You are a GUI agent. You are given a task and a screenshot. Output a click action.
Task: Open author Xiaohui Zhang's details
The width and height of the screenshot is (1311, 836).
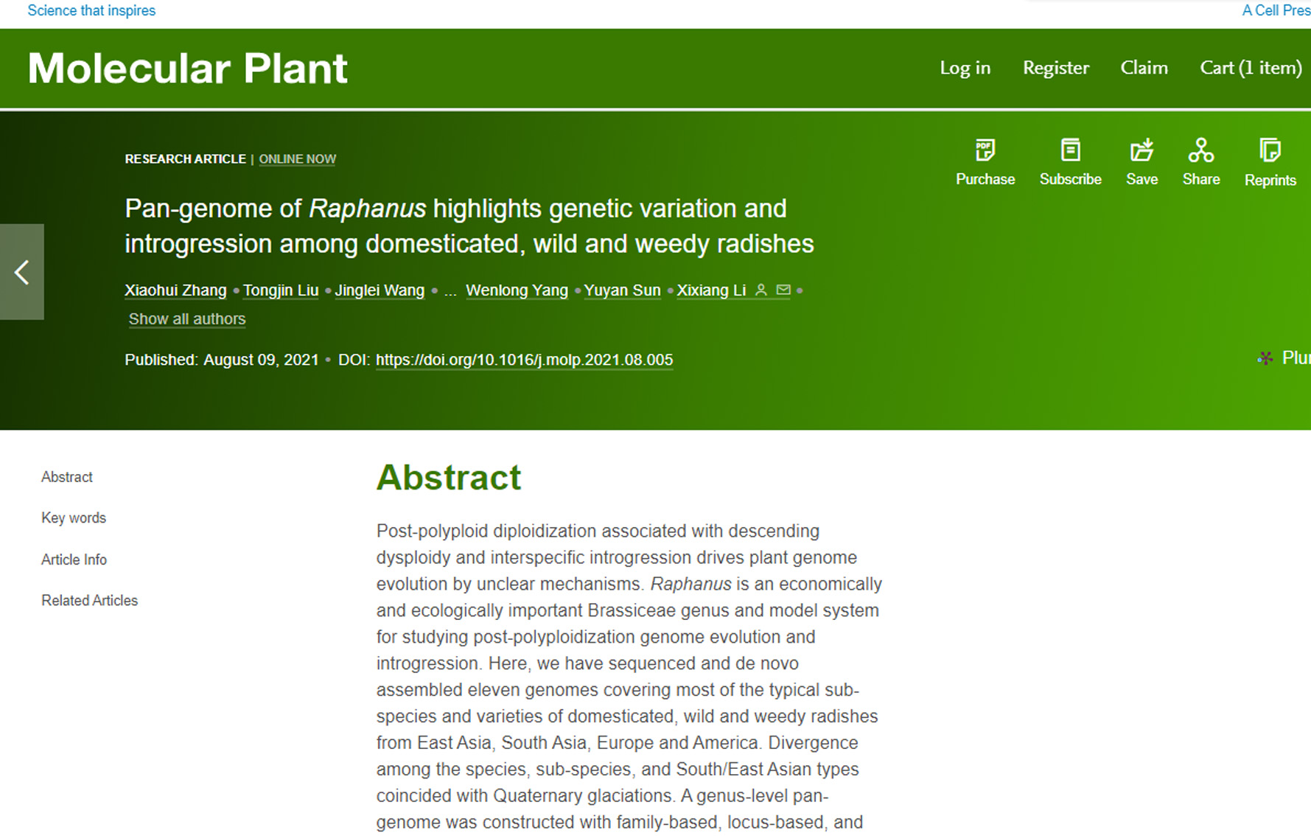175,290
